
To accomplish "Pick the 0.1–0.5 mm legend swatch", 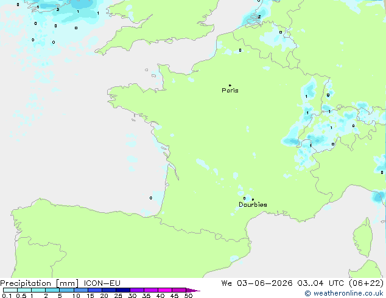I will click(x=10, y=290).
